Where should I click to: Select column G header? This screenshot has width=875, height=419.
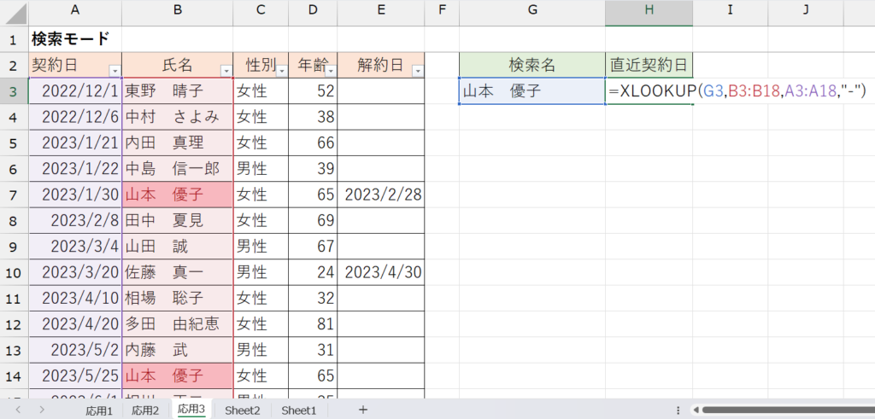click(x=532, y=13)
